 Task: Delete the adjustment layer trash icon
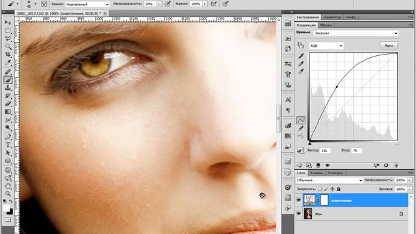(x=396, y=165)
